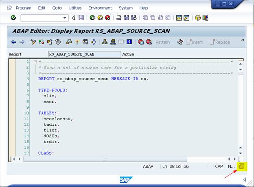Click the 'REPORT rs_abap_source_scan' code line
The image size is (254, 187).
tap(93, 79)
